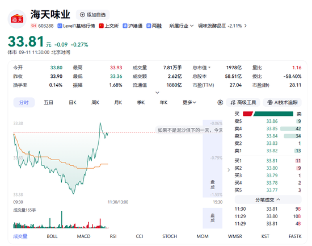Collapse the order book side panel arrow
The height and width of the screenshot is (246, 312).
pos(229,170)
